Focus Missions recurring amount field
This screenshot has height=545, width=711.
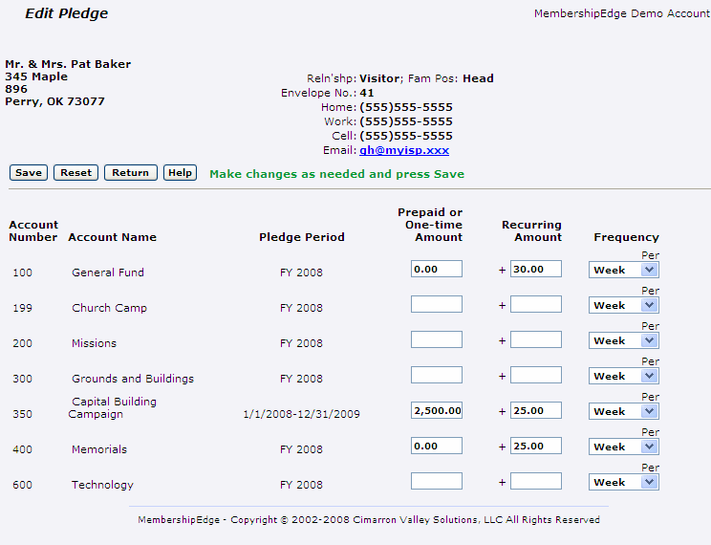click(x=536, y=340)
